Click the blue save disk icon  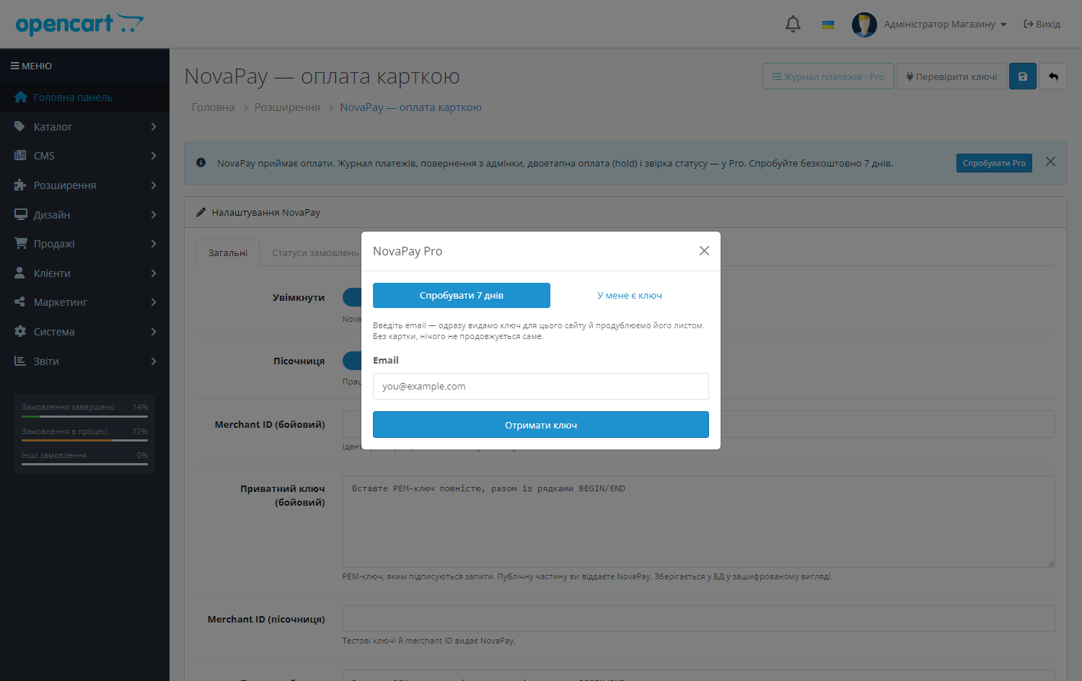click(x=1023, y=76)
